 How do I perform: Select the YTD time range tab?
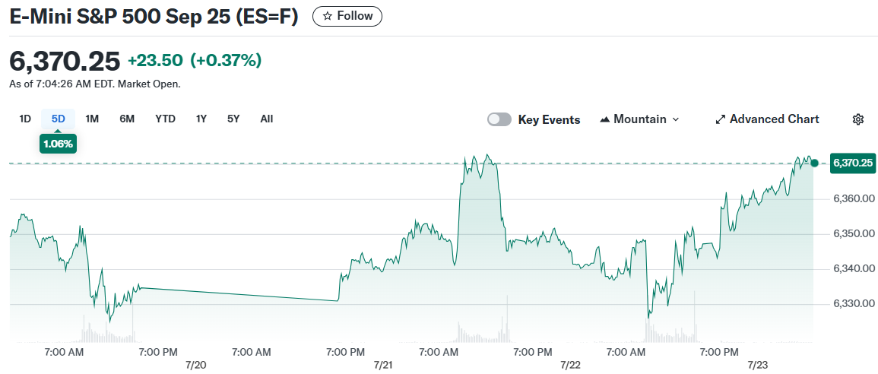tap(165, 119)
